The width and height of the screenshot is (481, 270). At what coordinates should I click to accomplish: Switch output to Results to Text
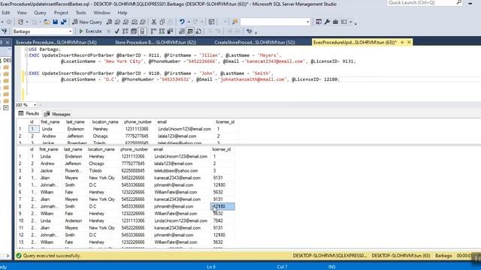[x=182, y=31]
